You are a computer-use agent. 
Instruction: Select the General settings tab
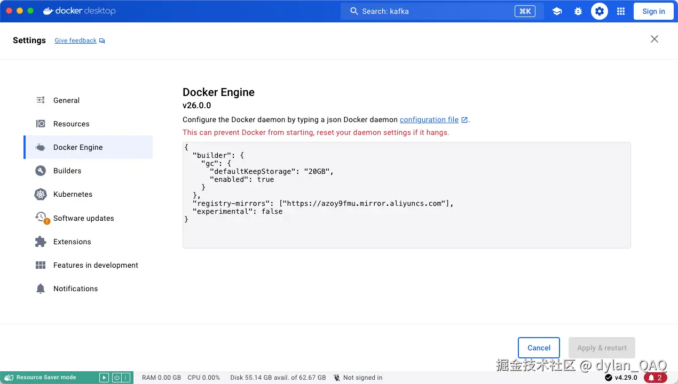click(88, 100)
